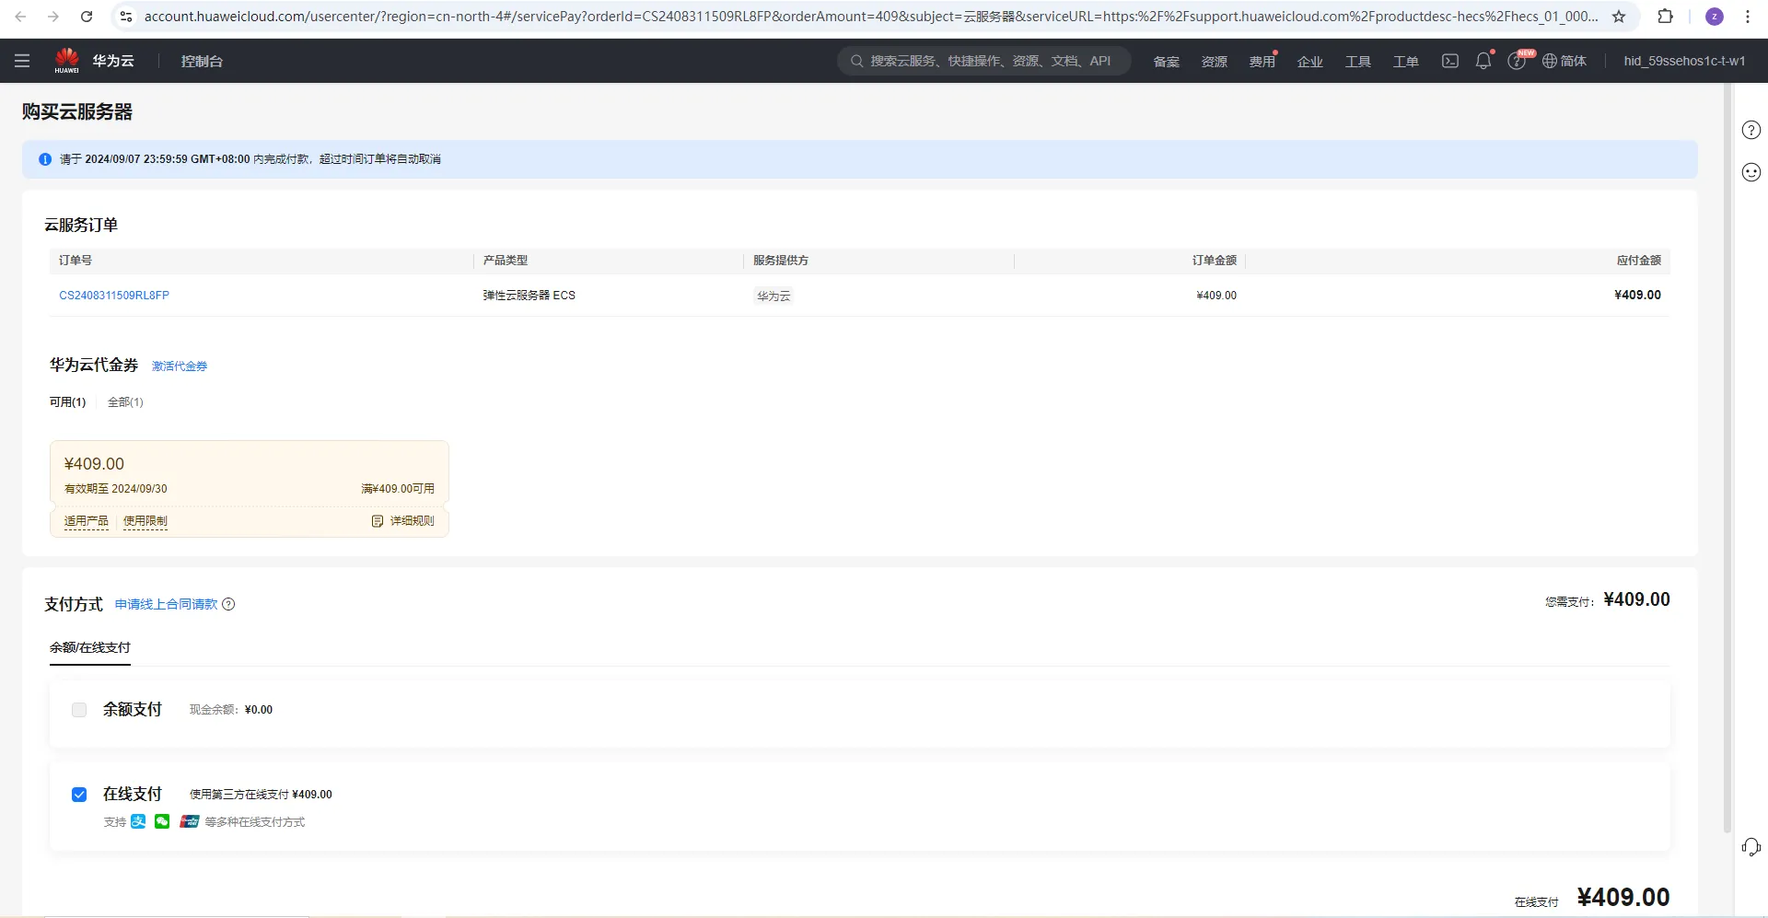Click the Huawei Cloud logo

[x=66, y=61]
